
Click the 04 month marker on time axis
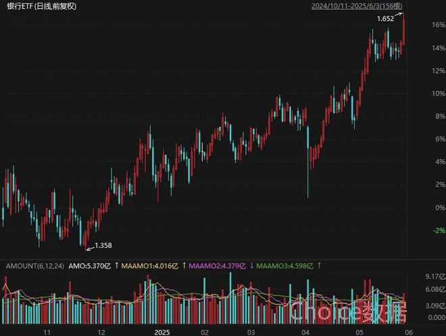(305, 332)
